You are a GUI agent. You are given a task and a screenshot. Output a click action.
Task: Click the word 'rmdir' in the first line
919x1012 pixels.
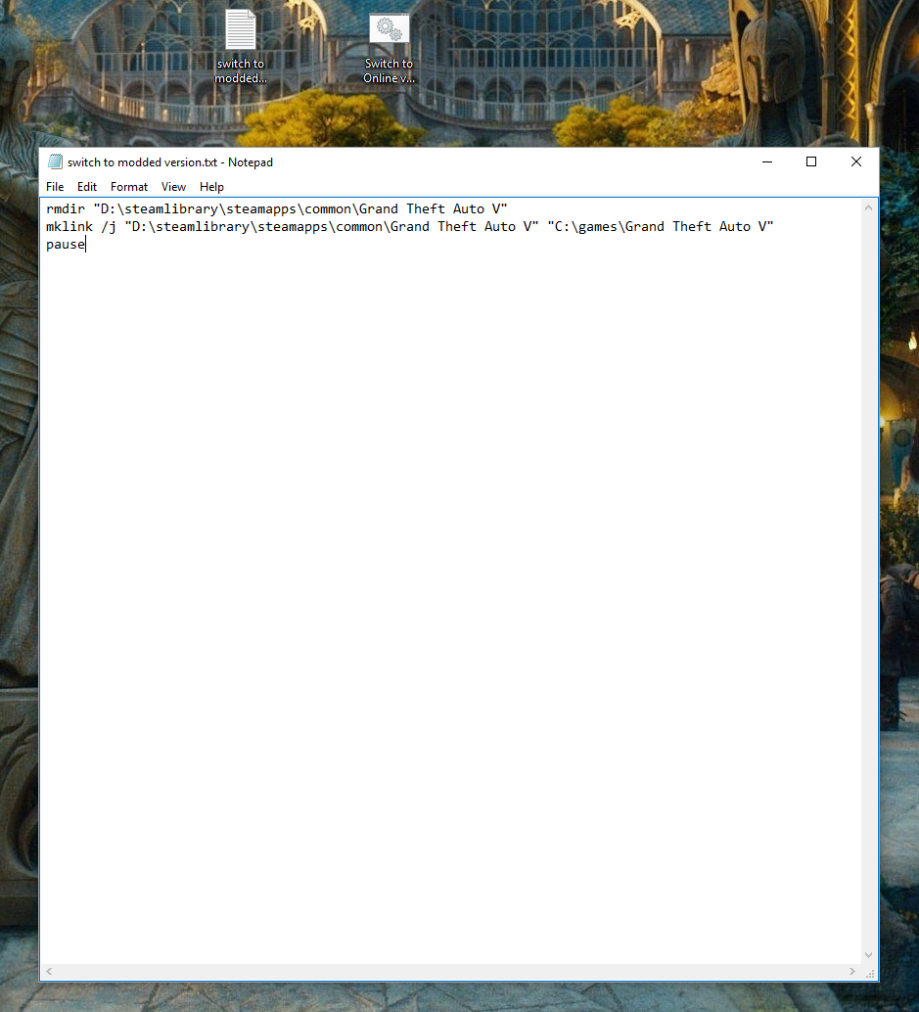66,209
